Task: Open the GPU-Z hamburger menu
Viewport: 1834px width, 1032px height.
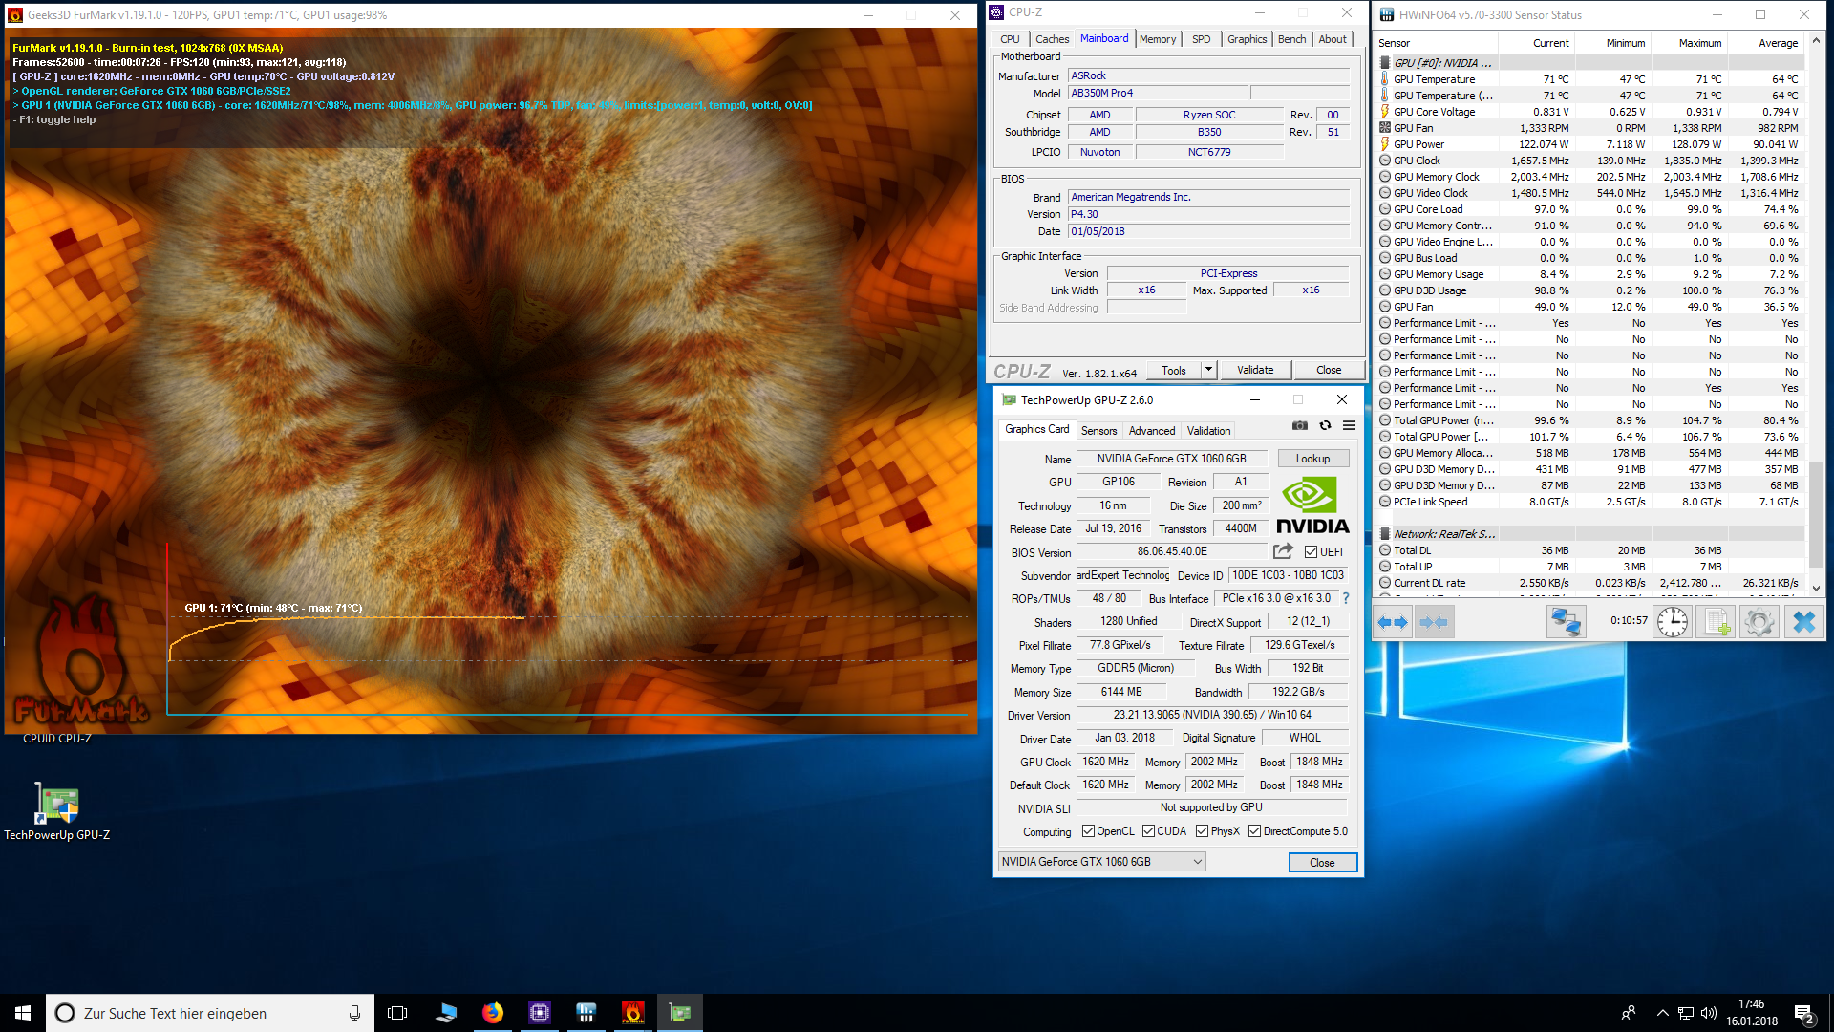Action: point(1349,426)
